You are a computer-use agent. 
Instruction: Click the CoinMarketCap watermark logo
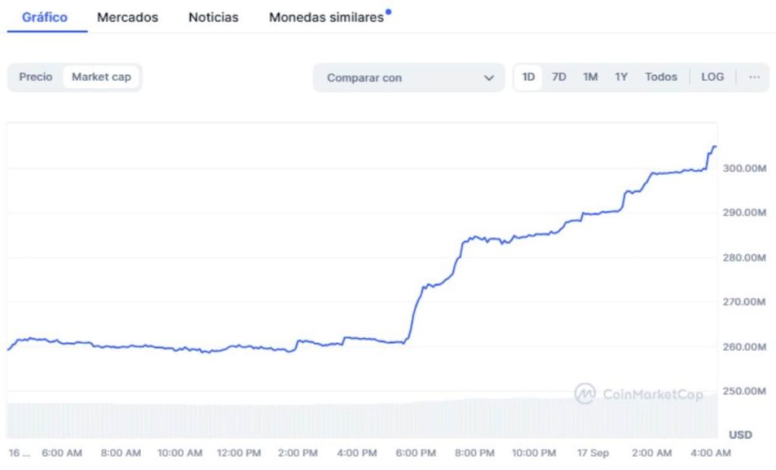(x=585, y=393)
